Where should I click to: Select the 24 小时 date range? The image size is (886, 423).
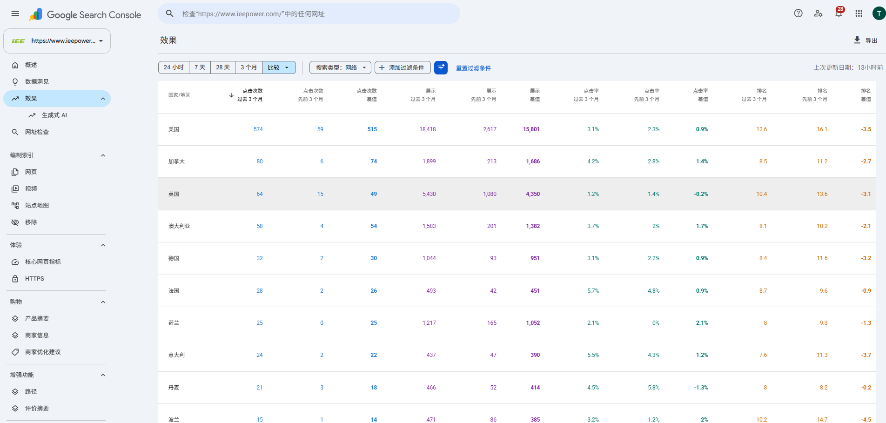174,67
